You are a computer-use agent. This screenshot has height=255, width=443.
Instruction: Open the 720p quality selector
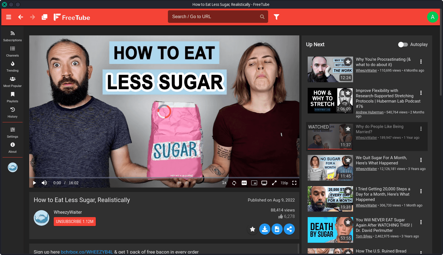click(x=284, y=183)
